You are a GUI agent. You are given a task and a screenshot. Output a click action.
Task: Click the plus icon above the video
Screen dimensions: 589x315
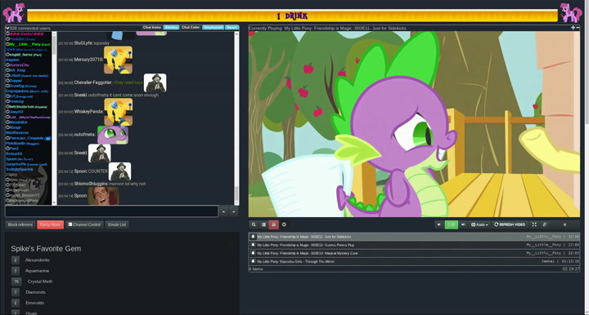click(x=573, y=28)
